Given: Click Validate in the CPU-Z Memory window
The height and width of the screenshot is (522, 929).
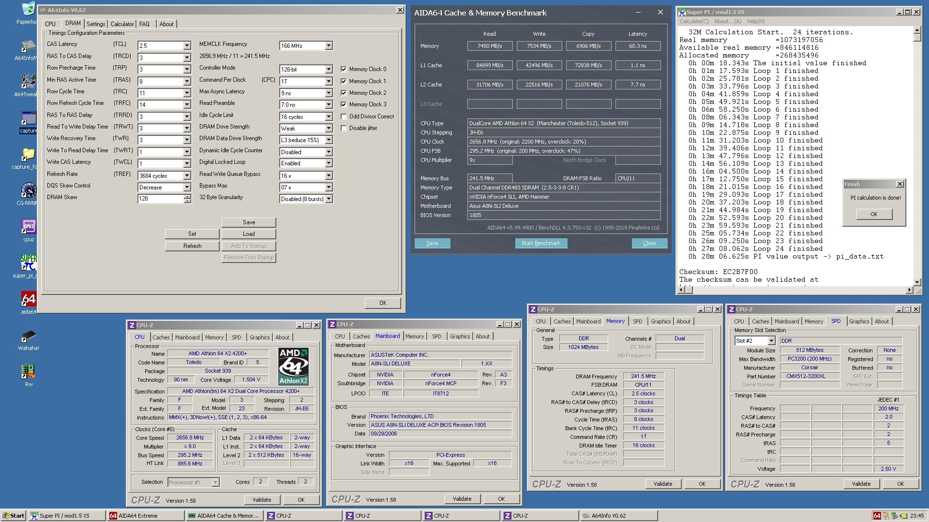Looking at the screenshot, I should pos(663,484).
